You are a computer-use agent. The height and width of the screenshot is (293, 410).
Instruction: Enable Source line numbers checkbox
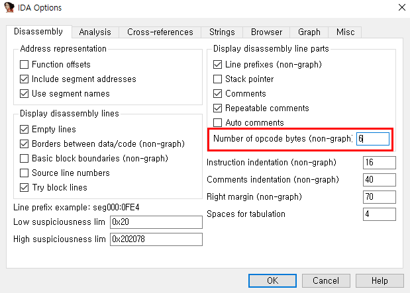coord(24,173)
